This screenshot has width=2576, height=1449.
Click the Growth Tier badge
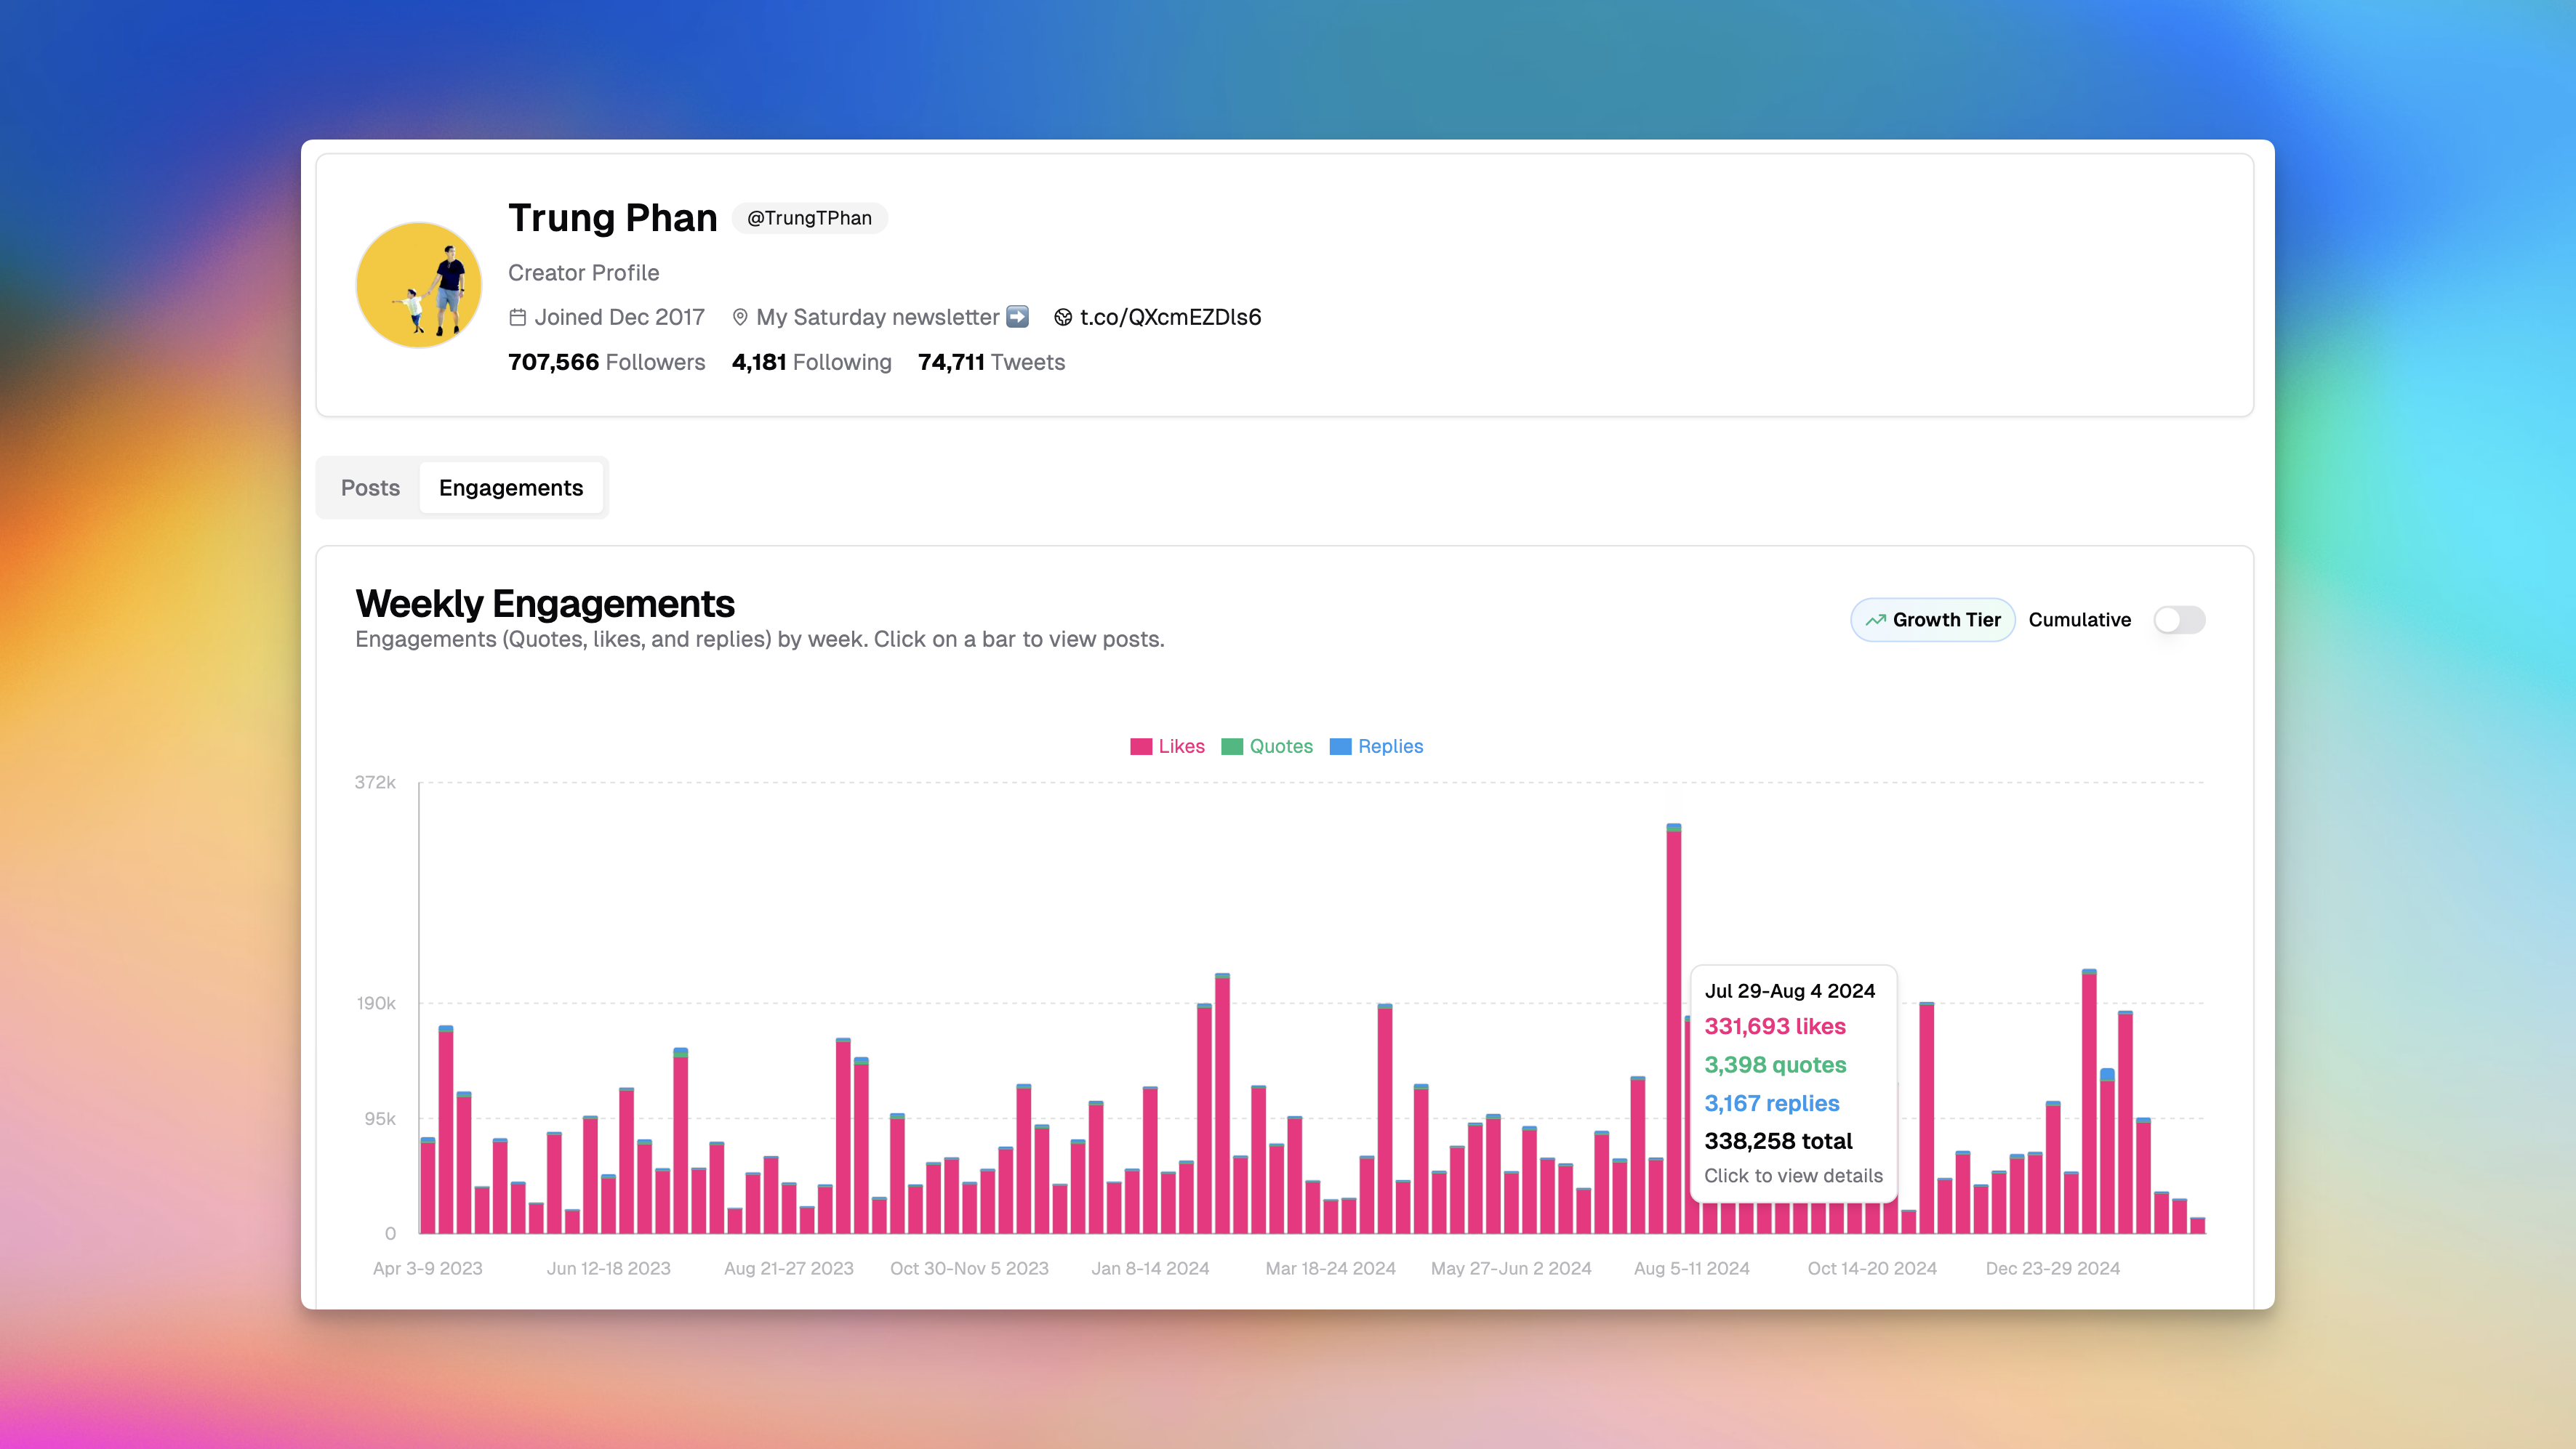(1932, 620)
